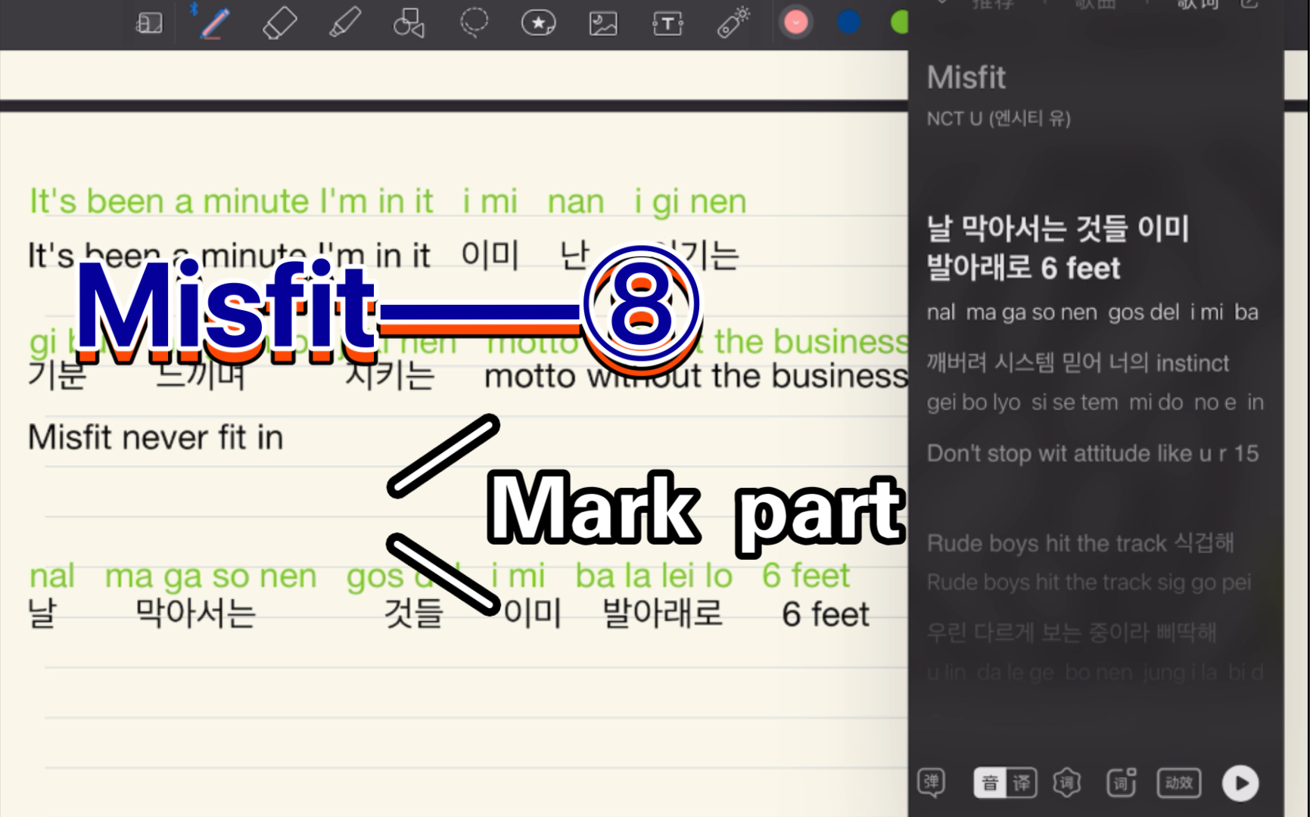Click the song title Misfit

[966, 77]
